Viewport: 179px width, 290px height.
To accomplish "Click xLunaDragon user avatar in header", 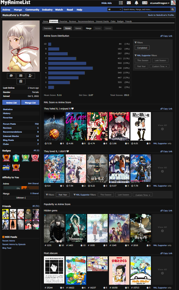I will point(173,3).
